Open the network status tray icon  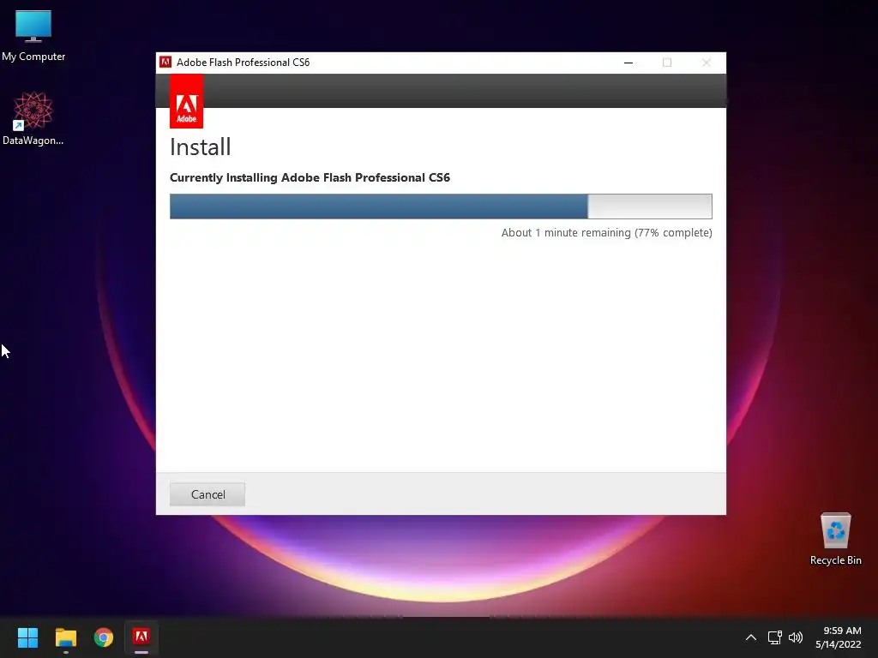click(x=774, y=637)
